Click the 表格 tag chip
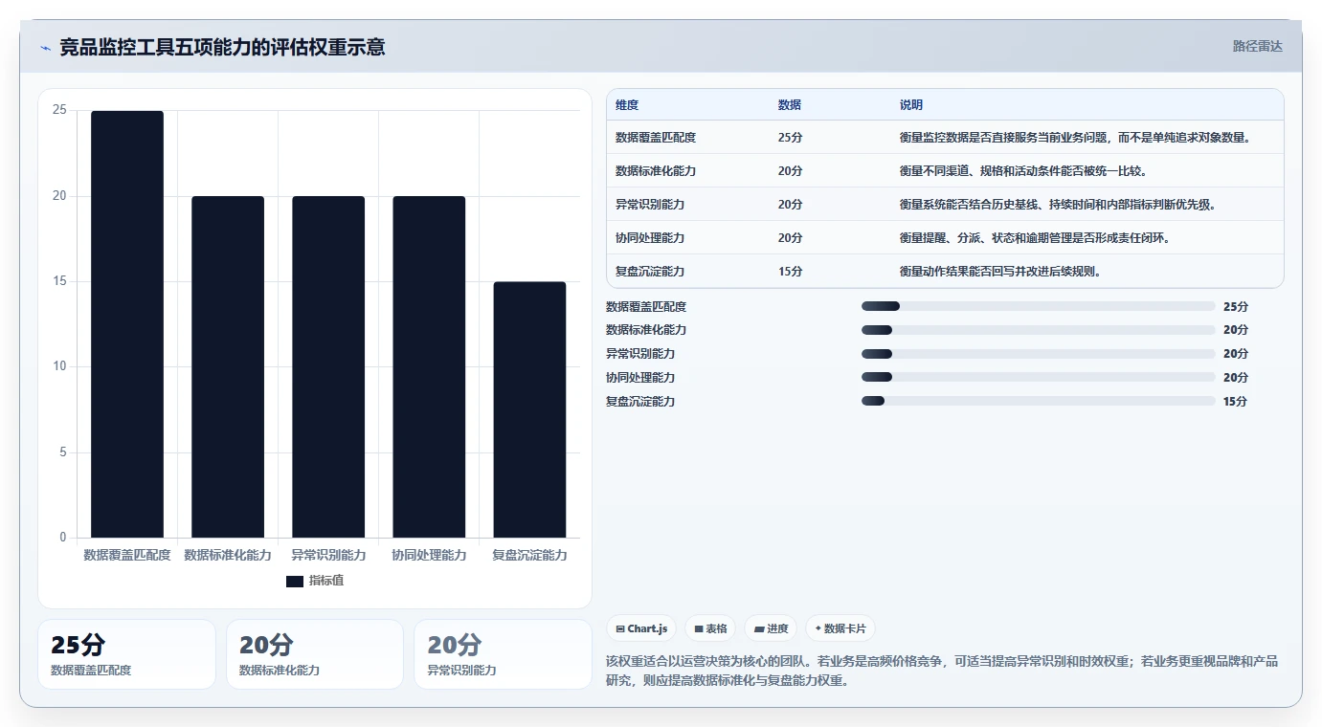The height and width of the screenshot is (727, 1322). click(x=710, y=628)
